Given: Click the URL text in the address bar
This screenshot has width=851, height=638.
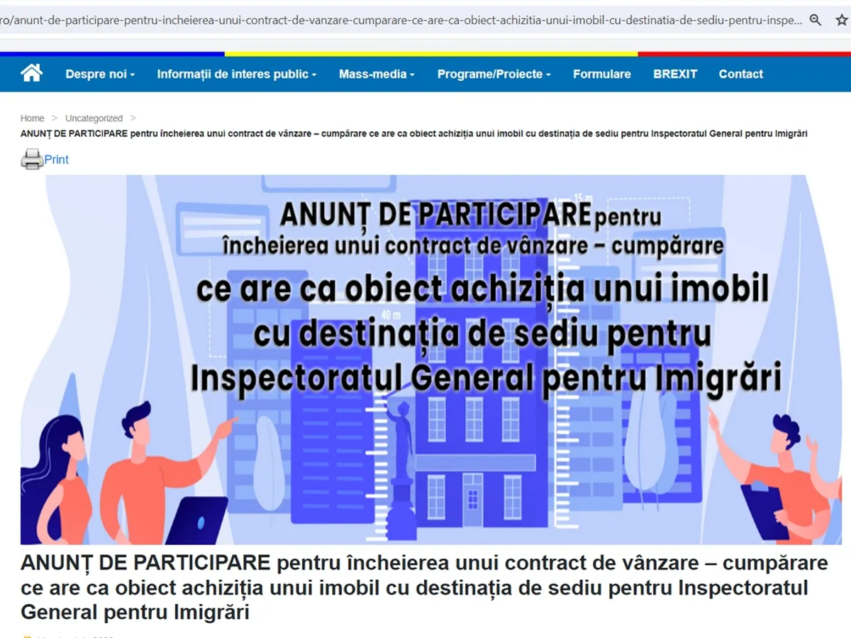Looking at the screenshot, I should (397, 21).
